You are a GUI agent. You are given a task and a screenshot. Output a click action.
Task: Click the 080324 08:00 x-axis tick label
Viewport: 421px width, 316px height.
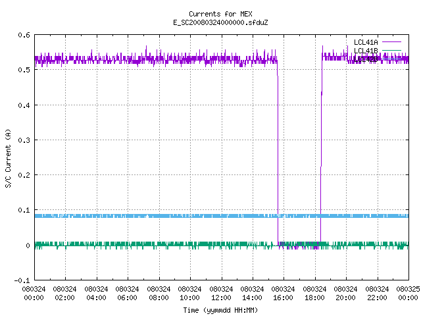tap(159, 294)
